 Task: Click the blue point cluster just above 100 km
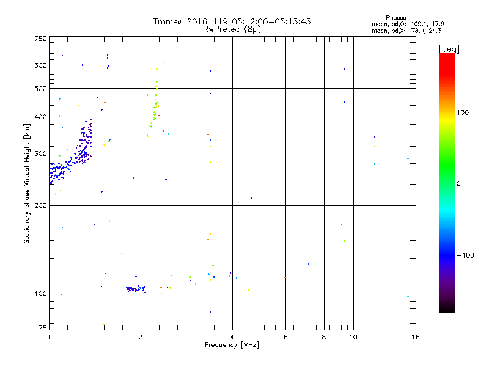pyautogui.click(x=135, y=289)
